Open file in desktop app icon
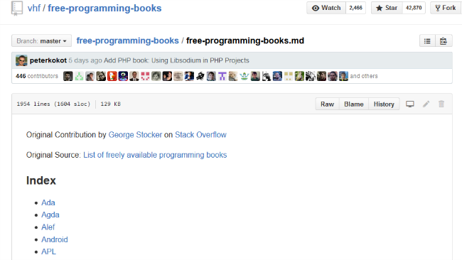462x260 pixels. [410, 104]
